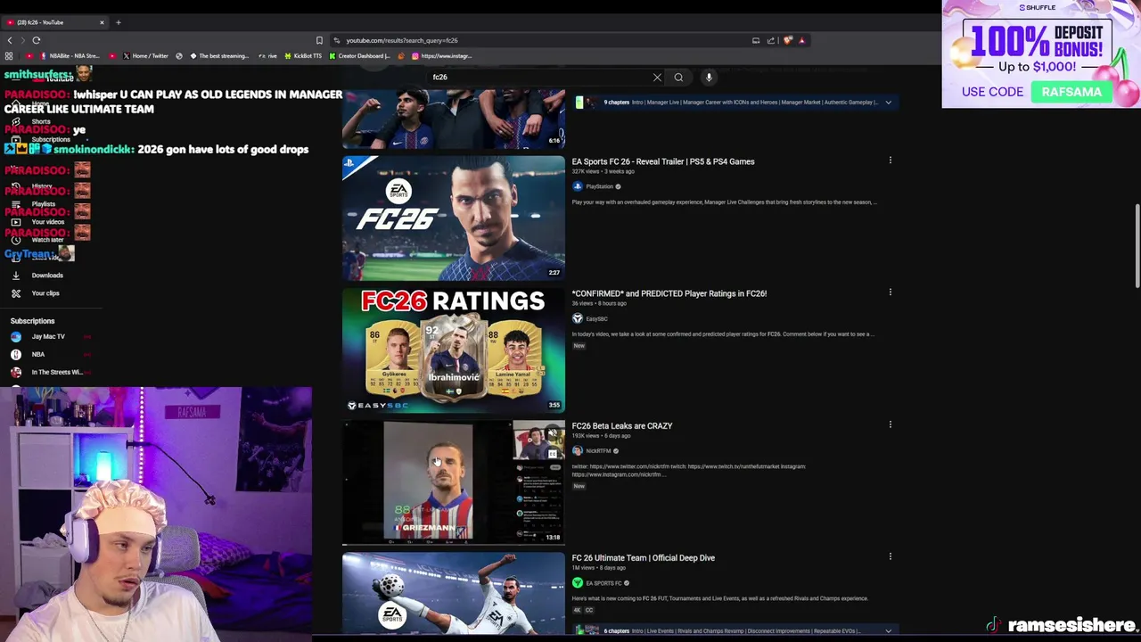Click the Brave Rewards triangle icon
Screen dimensions: 1141x642
point(801,40)
